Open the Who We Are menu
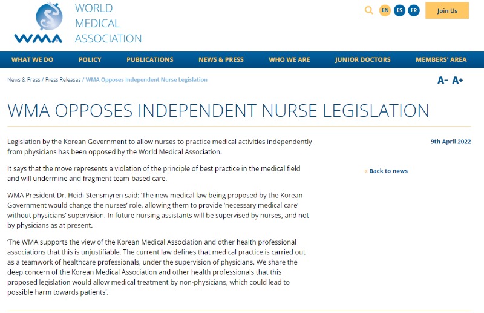This screenshot has height=313, width=484. click(289, 60)
